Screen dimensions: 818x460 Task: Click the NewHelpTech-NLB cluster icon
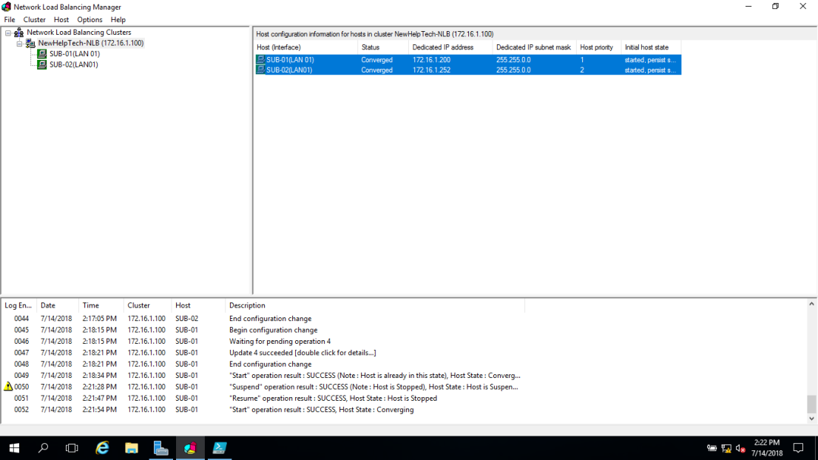tap(30, 44)
